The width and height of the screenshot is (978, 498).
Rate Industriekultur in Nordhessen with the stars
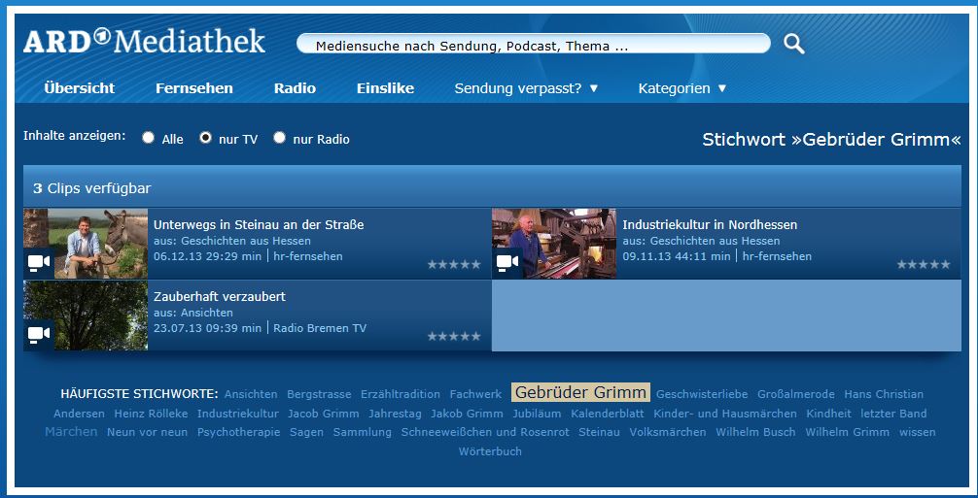(924, 265)
